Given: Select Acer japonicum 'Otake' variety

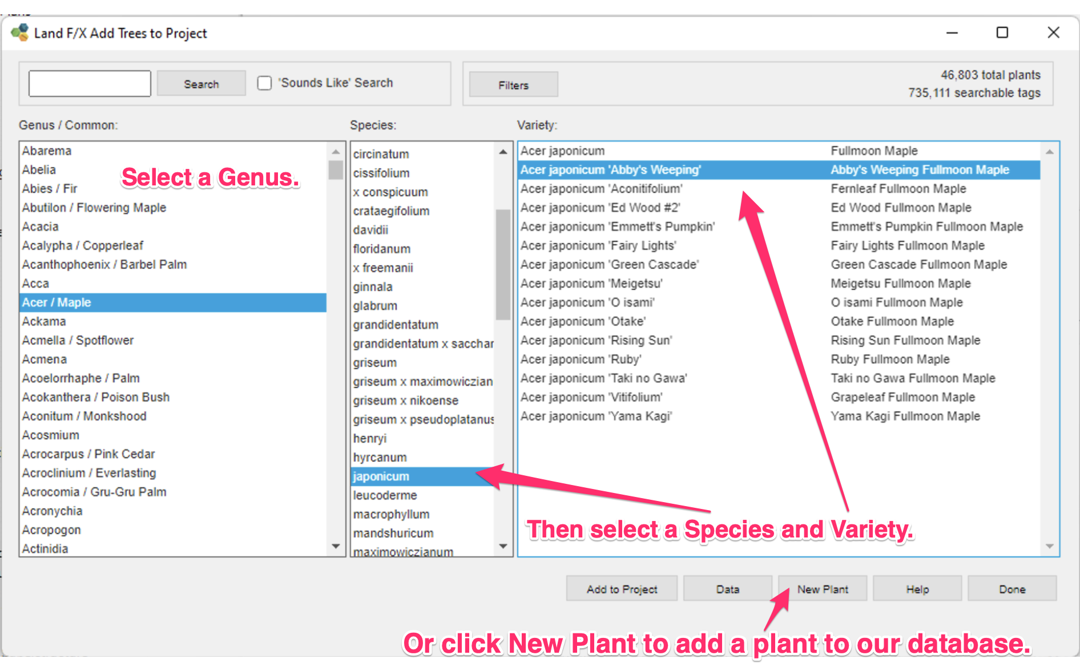Looking at the screenshot, I should (779, 321).
